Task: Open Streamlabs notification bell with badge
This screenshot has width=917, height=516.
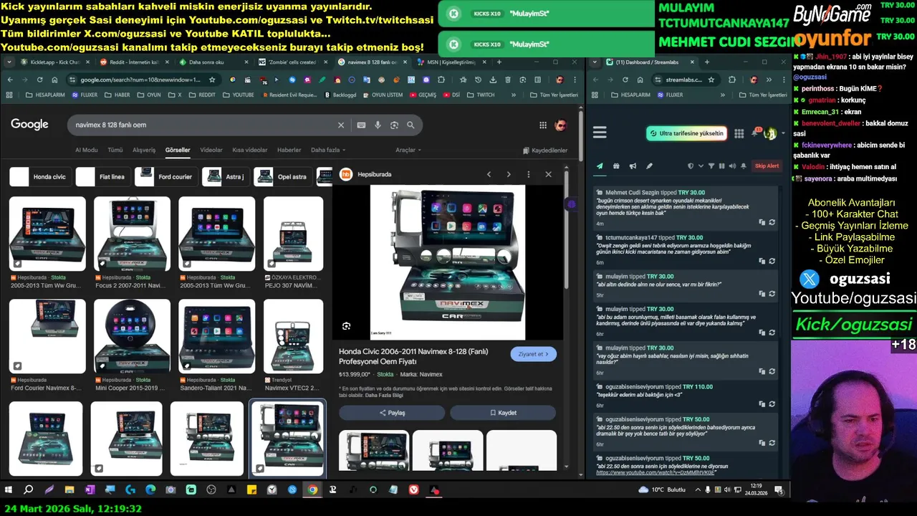Action: 755,133
